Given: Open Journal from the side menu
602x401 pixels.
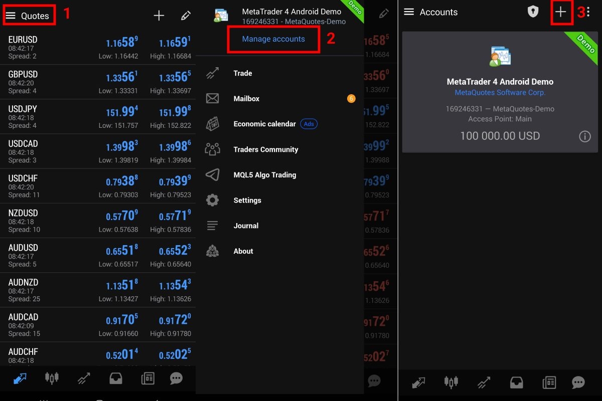Looking at the screenshot, I should coord(246,226).
